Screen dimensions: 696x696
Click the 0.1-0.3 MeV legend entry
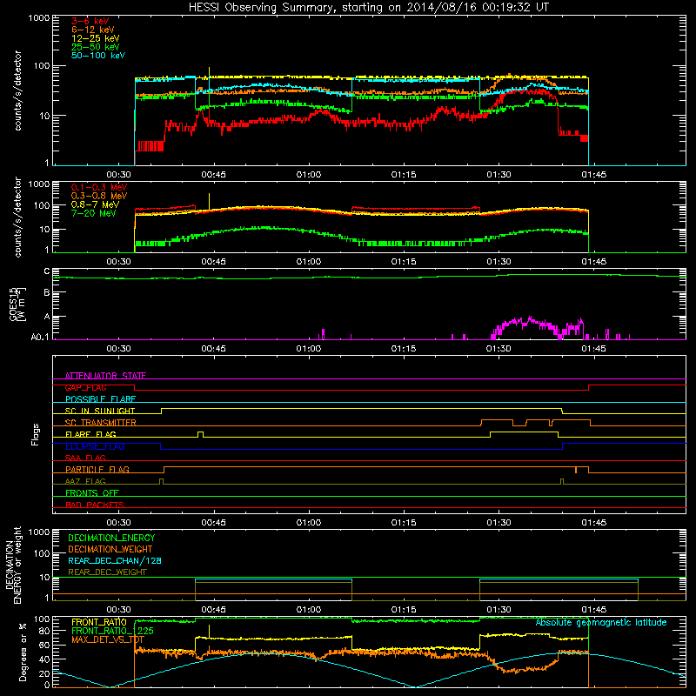pyautogui.click(x=99, y=187)
